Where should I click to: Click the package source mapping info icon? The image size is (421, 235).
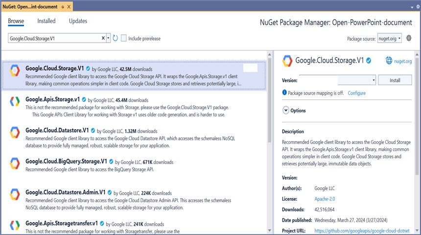pos(284,93)
